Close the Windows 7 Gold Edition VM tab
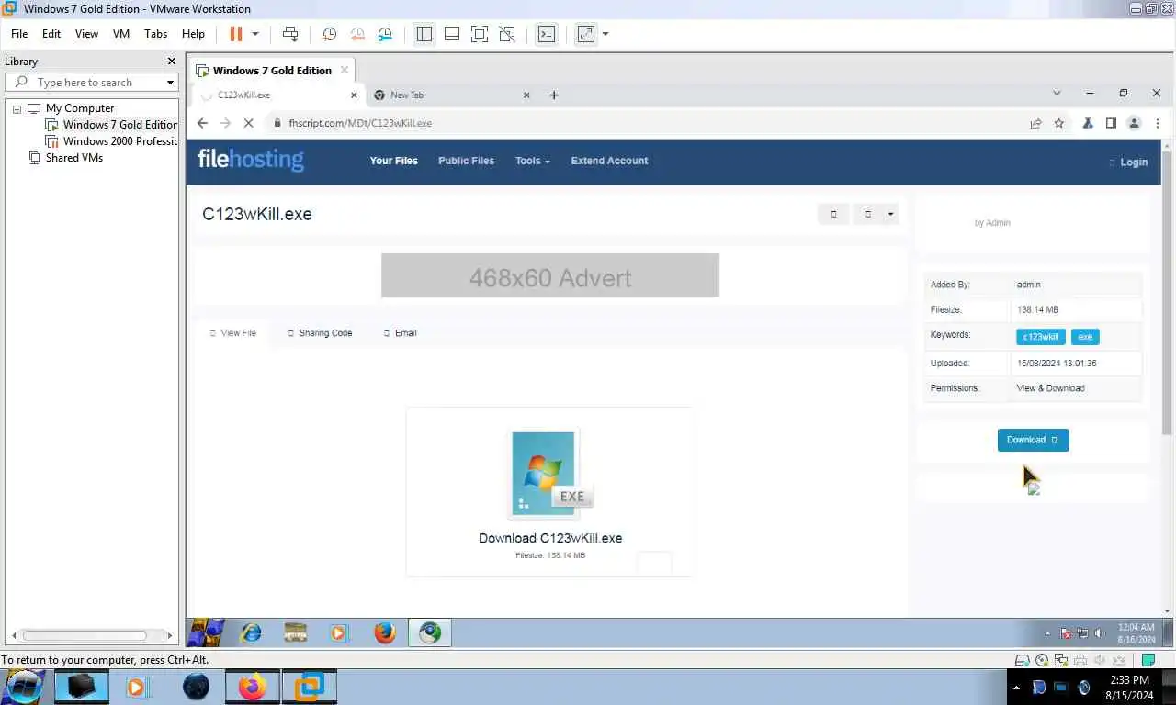Screen dimensions: 1176x705 (345, 70)
